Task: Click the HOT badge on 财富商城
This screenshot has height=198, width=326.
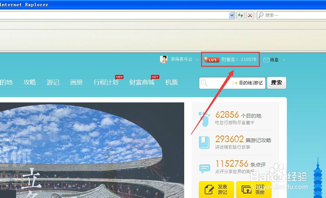Action: point(155,77)
